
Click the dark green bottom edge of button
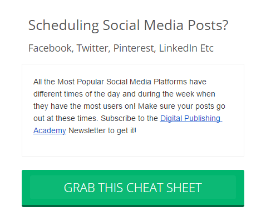[133, 206]
